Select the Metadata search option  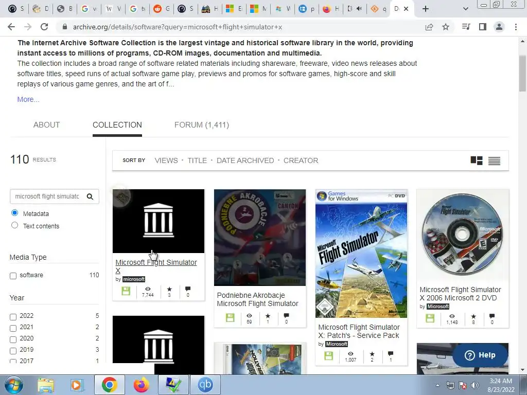pos(14,212)
